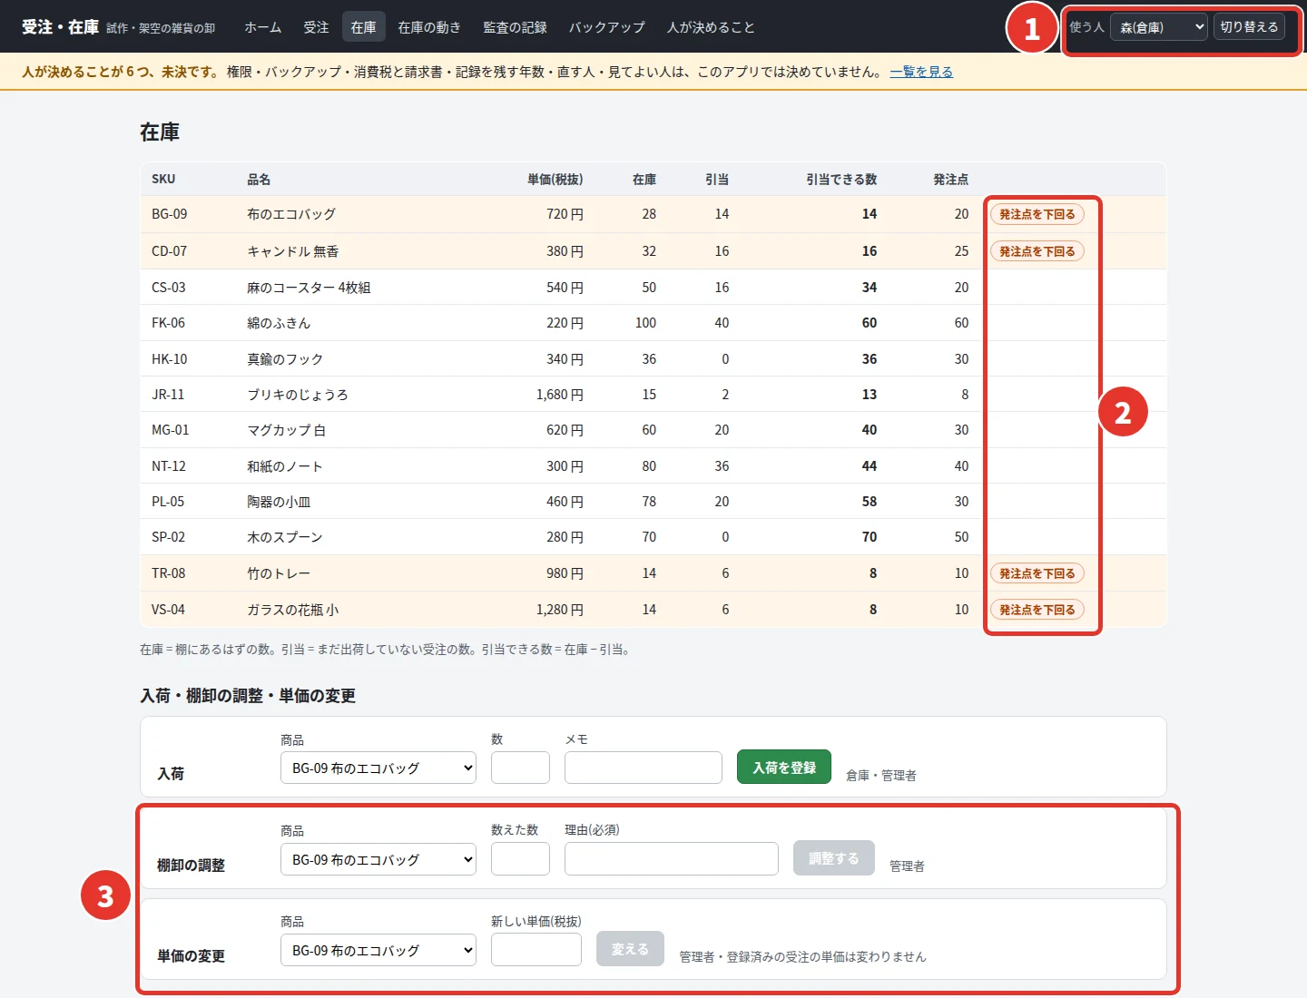This screenshot has height=998, width=1307.
Task: Click the 入荷 memo field
Action: click(x=644, y=768)
